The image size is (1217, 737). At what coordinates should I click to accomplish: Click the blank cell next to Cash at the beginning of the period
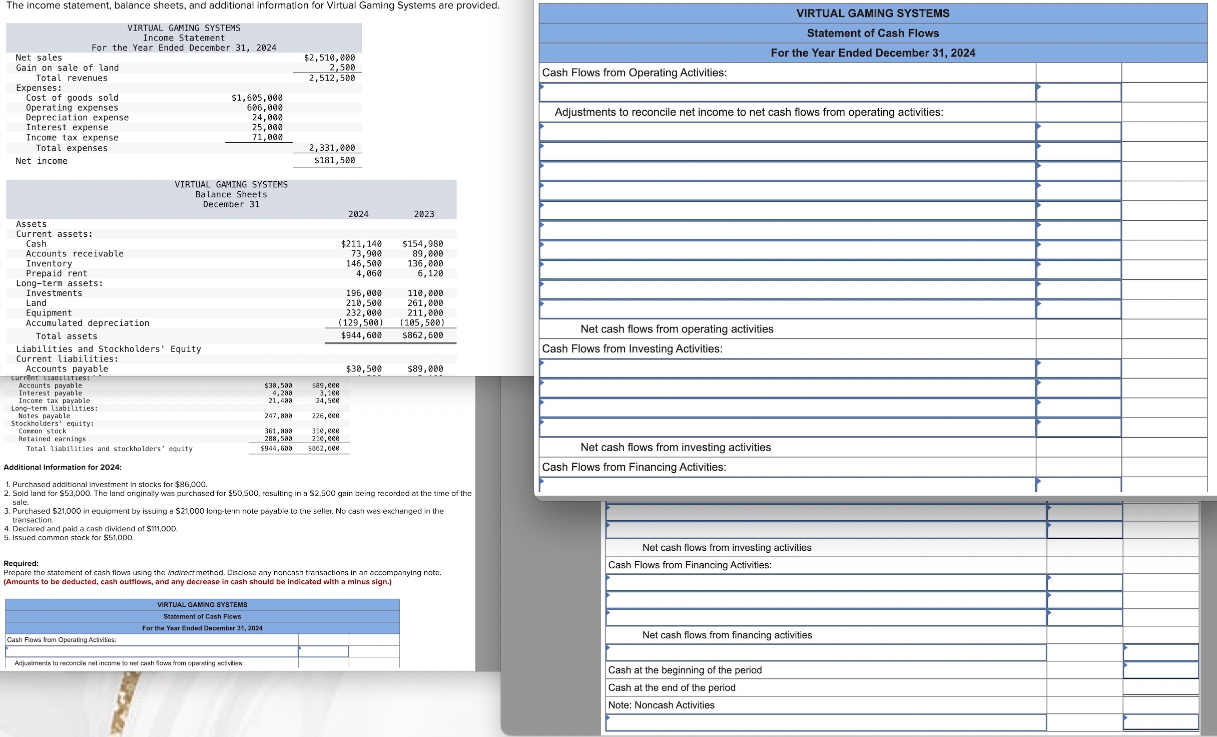(1161, 669)
